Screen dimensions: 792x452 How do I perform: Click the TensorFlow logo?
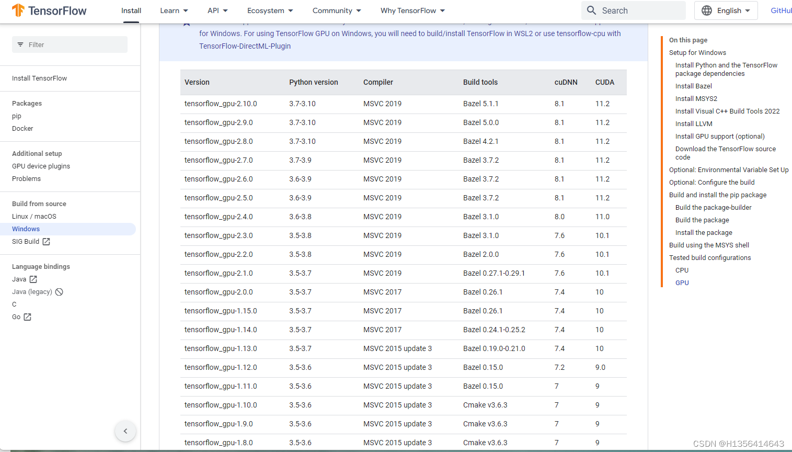pyautogui.click(x=49, y=10)
